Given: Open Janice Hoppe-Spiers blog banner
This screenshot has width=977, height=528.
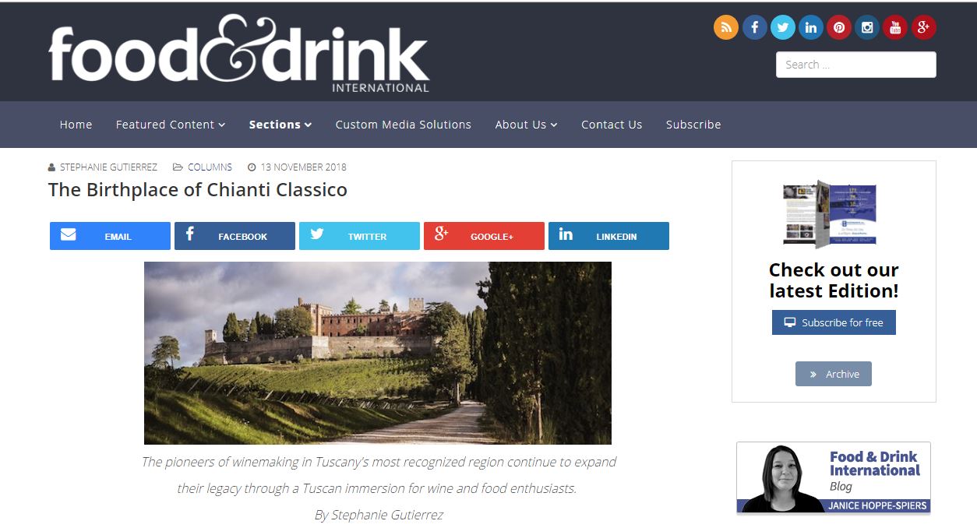Looking at the screenshot, I should (x=834, y=478).
